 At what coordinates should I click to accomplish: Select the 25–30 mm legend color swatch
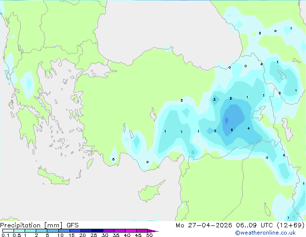[97, 231]
